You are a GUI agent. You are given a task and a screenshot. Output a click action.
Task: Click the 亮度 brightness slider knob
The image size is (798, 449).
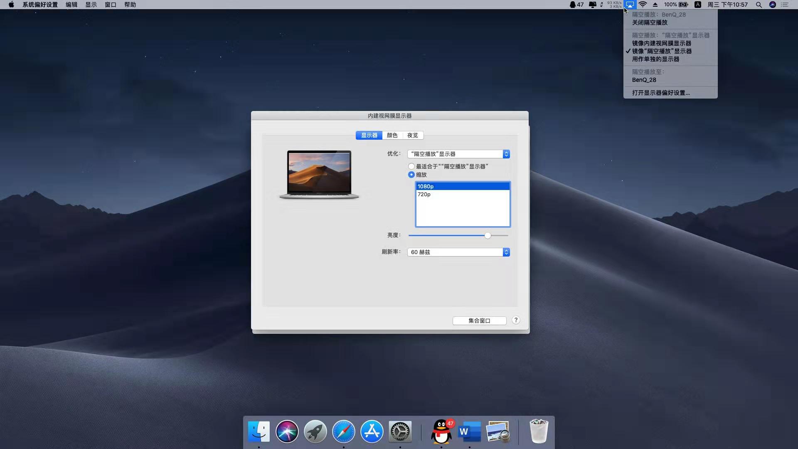click(x=488, y=236)
